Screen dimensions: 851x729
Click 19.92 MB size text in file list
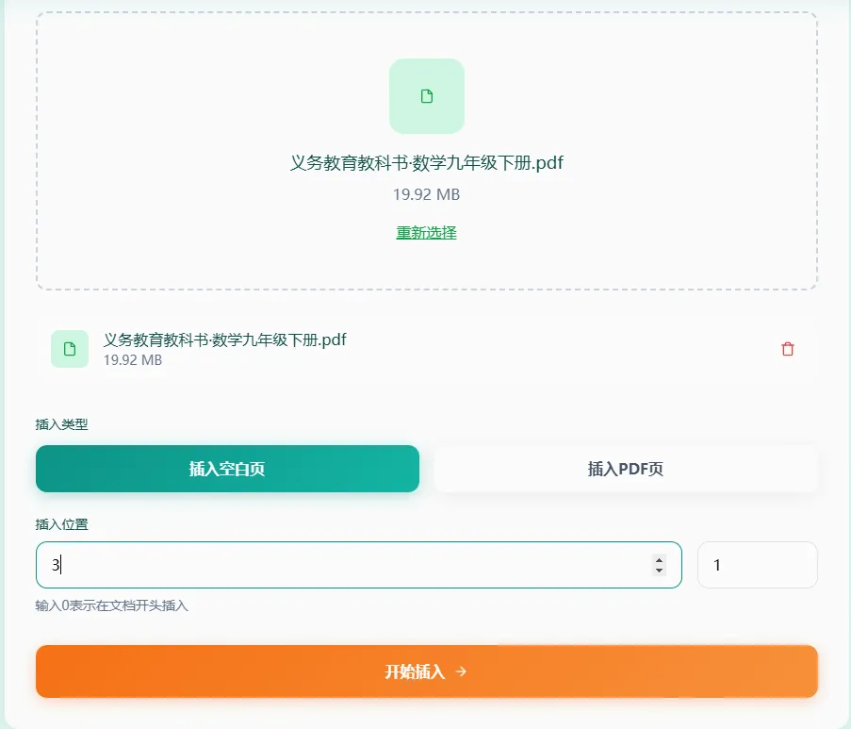coord(133,360)
